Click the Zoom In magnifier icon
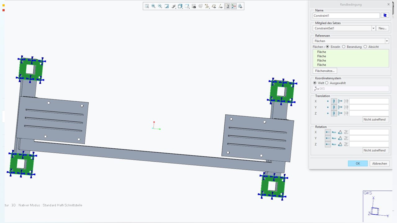 pyautogui.click(x=153, y=6)
